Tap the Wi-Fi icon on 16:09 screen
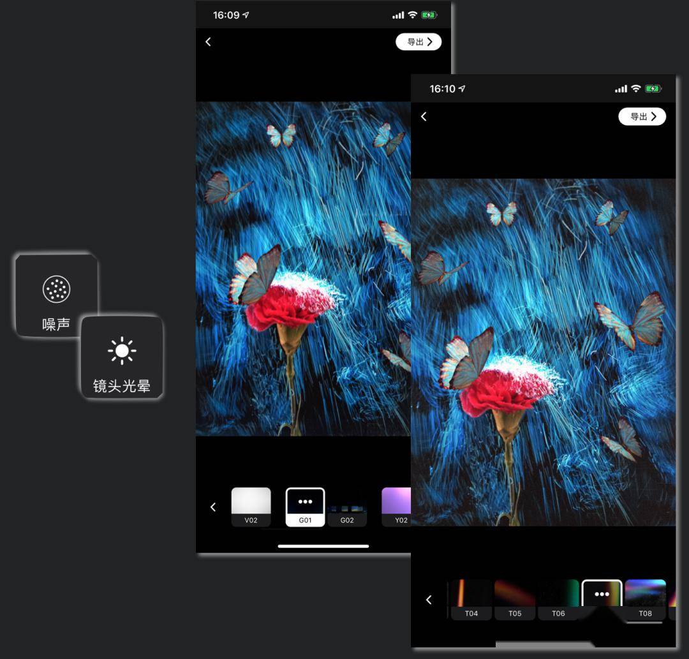689x659 pixels. 413,15
